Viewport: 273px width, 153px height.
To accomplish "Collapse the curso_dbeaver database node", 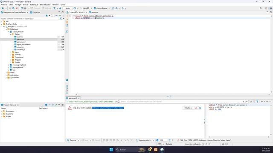I will (x=9, y=32).
